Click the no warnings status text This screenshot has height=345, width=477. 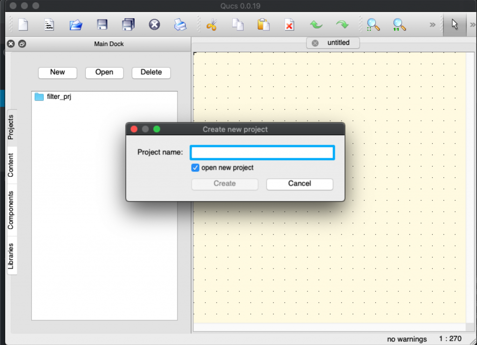407,339
